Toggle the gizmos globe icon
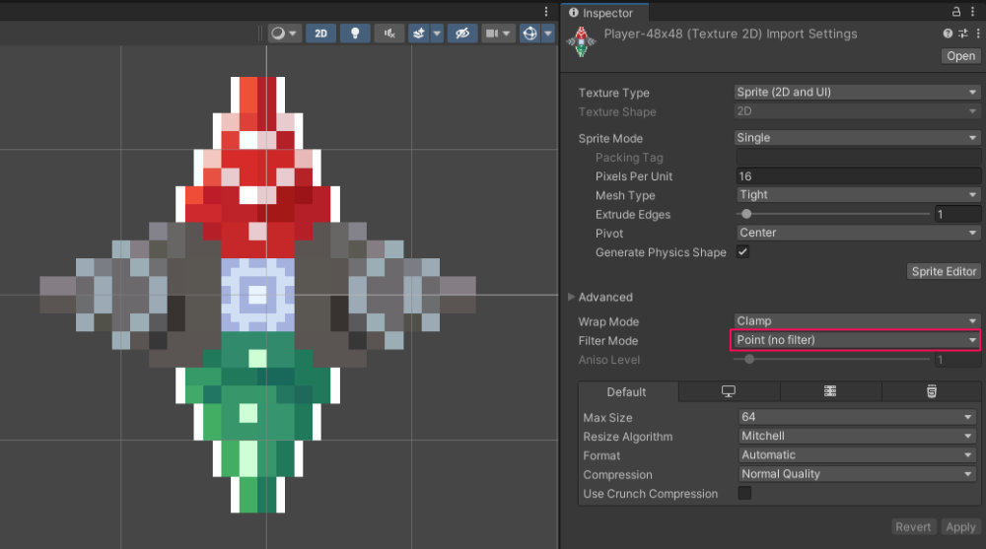 pos(530,34)
